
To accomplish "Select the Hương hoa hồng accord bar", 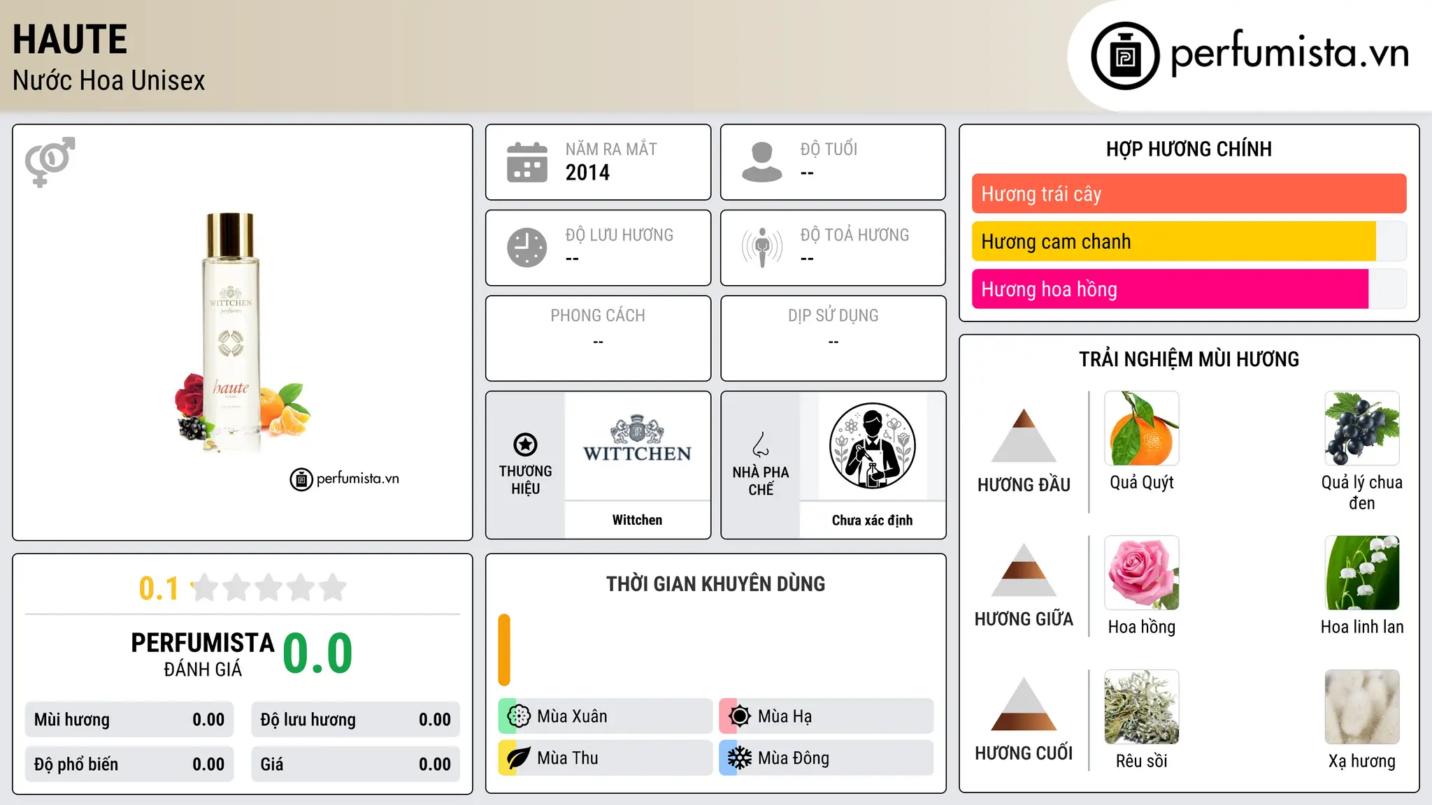I will pos(1189,289).
